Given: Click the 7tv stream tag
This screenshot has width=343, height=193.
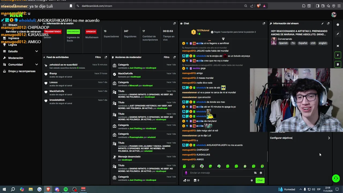Looking at the screenshot, I should tap(293, 43).
